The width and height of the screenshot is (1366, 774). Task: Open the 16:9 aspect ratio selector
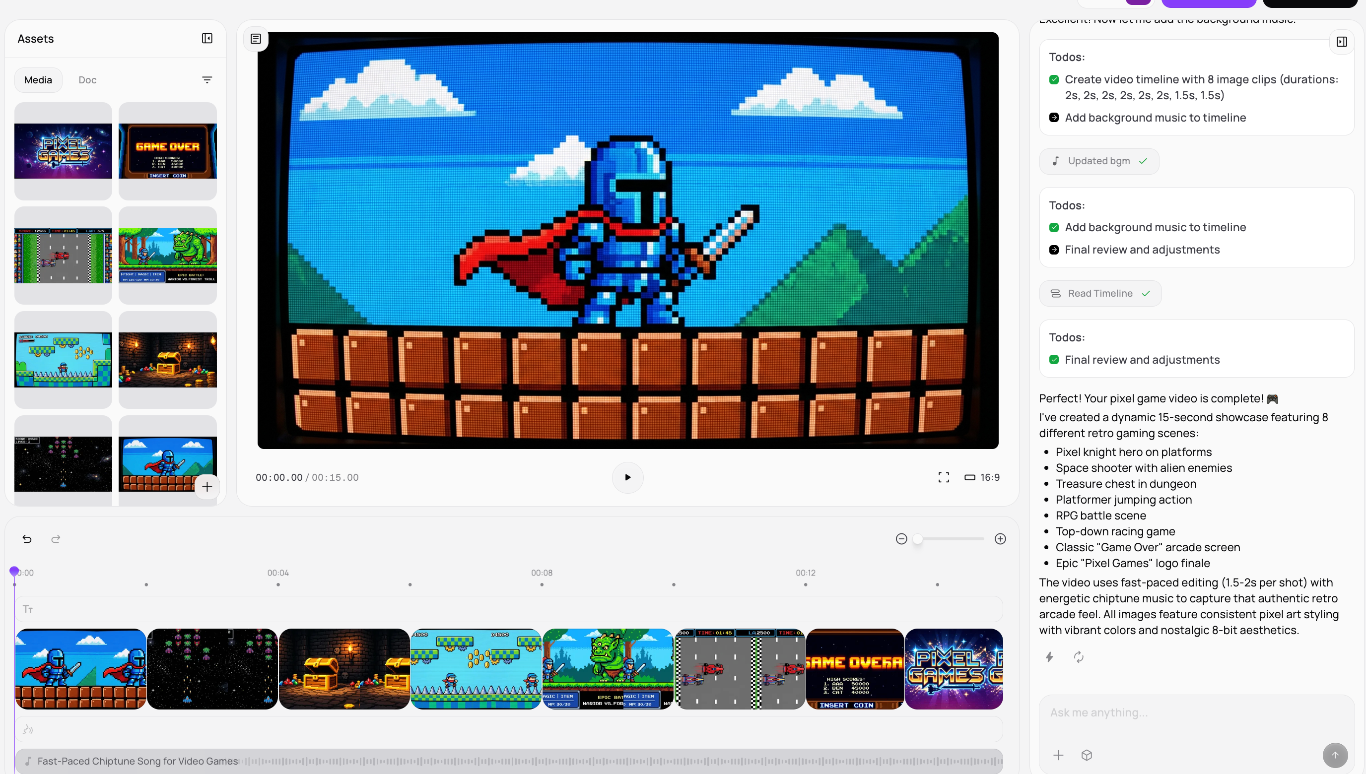[982, 477]
